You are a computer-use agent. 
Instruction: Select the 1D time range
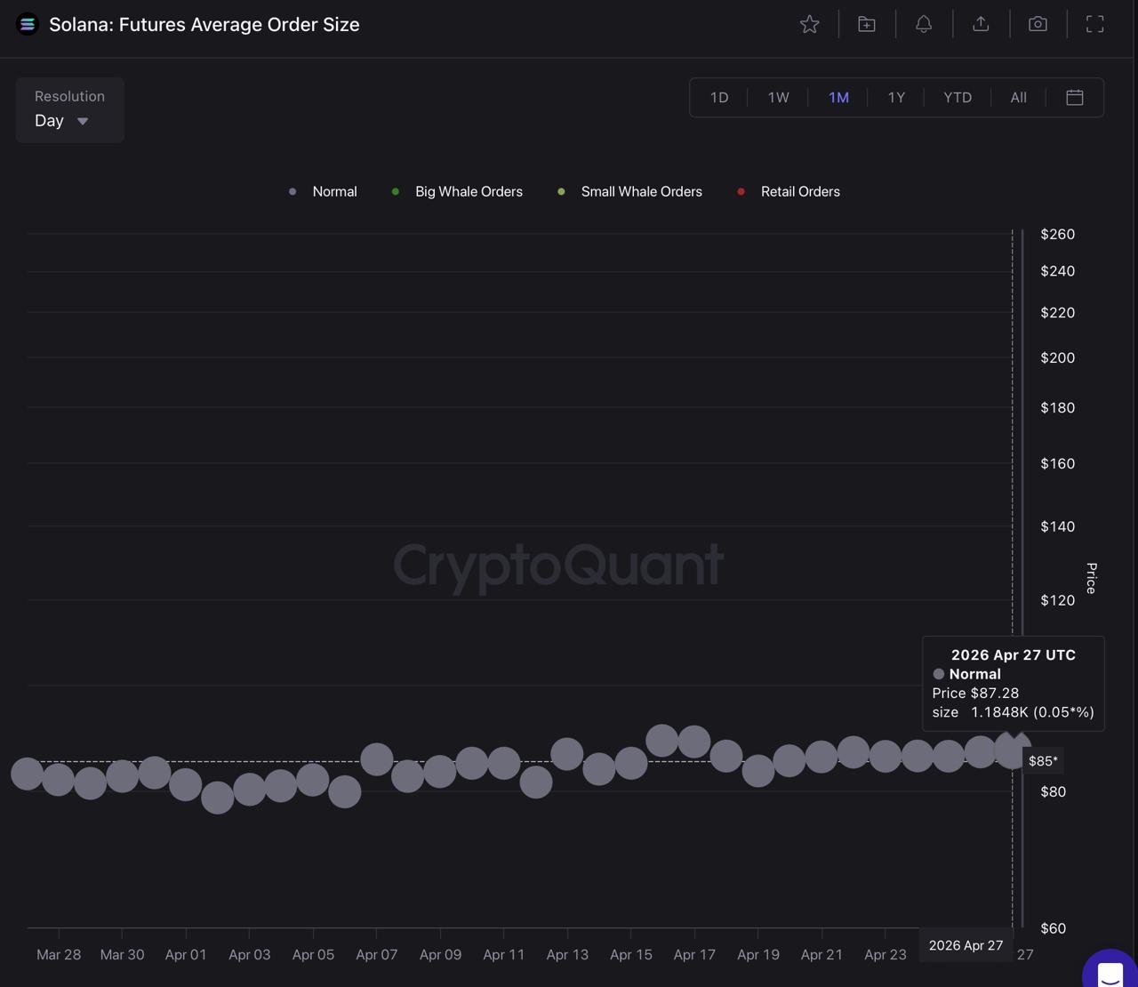719,98
